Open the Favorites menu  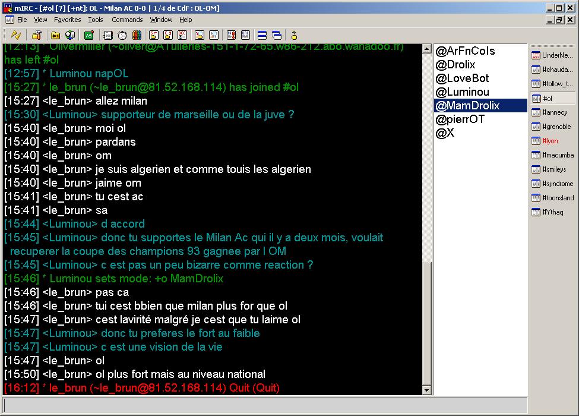pos(67,20)
